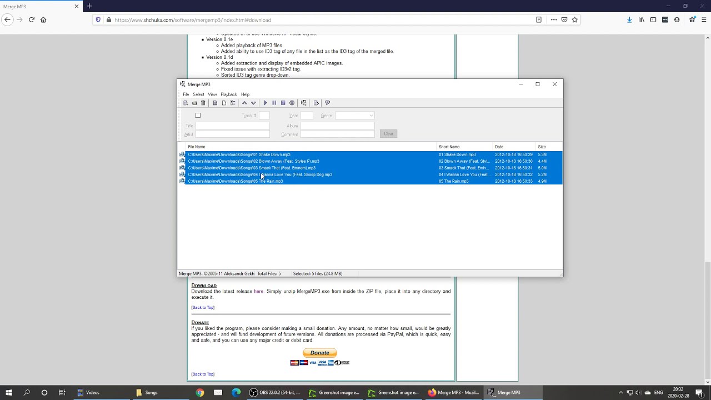The height and width of the screenshot is (400, 711).
Task: Tick the ID3 tag checkbox
Action: (198, 116)
